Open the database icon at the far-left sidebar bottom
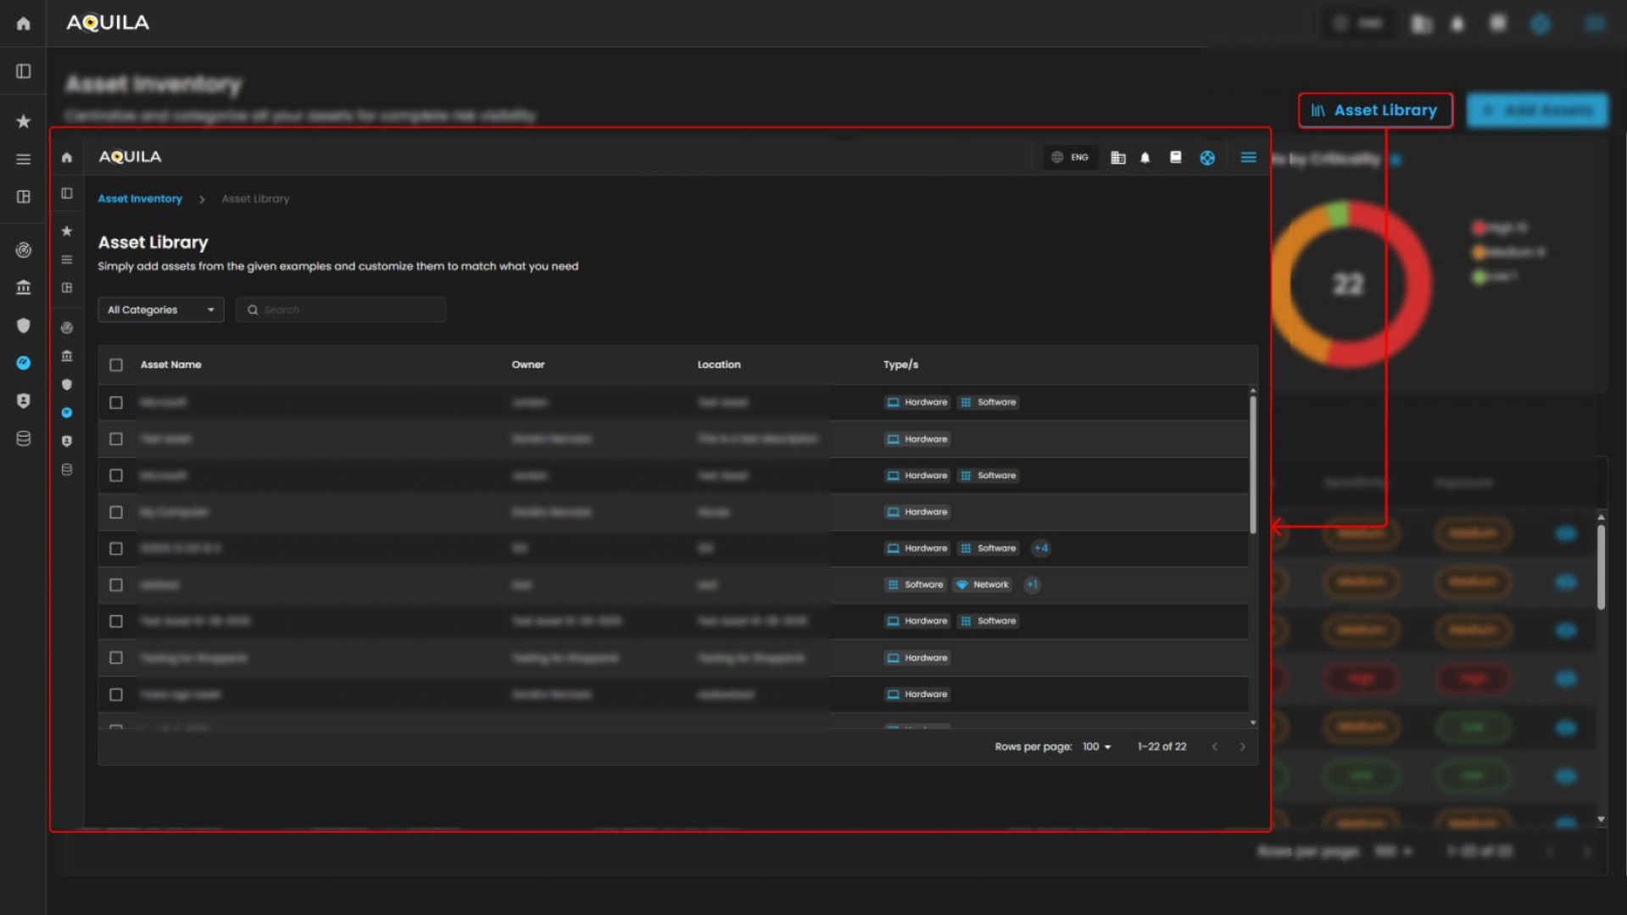1627x915 pixels. coord(23,438)
